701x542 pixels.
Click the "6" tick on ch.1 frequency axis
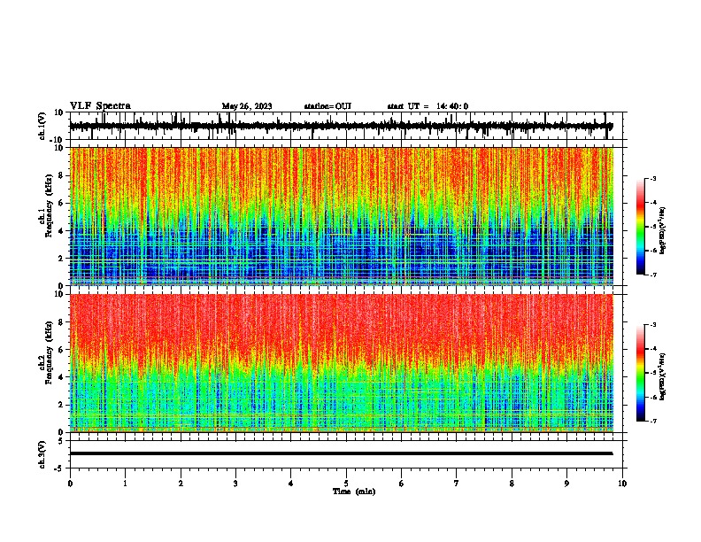click(61, 204)
